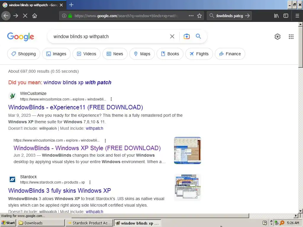The width and height of the screenshot is (303, 227).
Task: Go back to the previous page
Action: click(x=6, y=16)
